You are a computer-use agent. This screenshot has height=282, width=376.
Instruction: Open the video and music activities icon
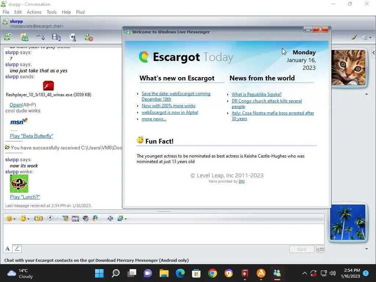(56, 37)
